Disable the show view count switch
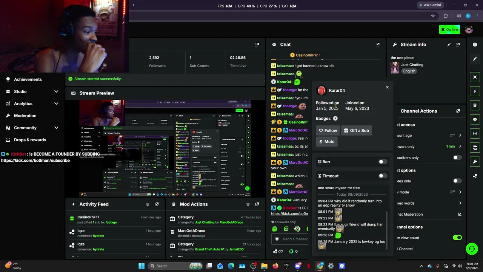 click(457, 238)
